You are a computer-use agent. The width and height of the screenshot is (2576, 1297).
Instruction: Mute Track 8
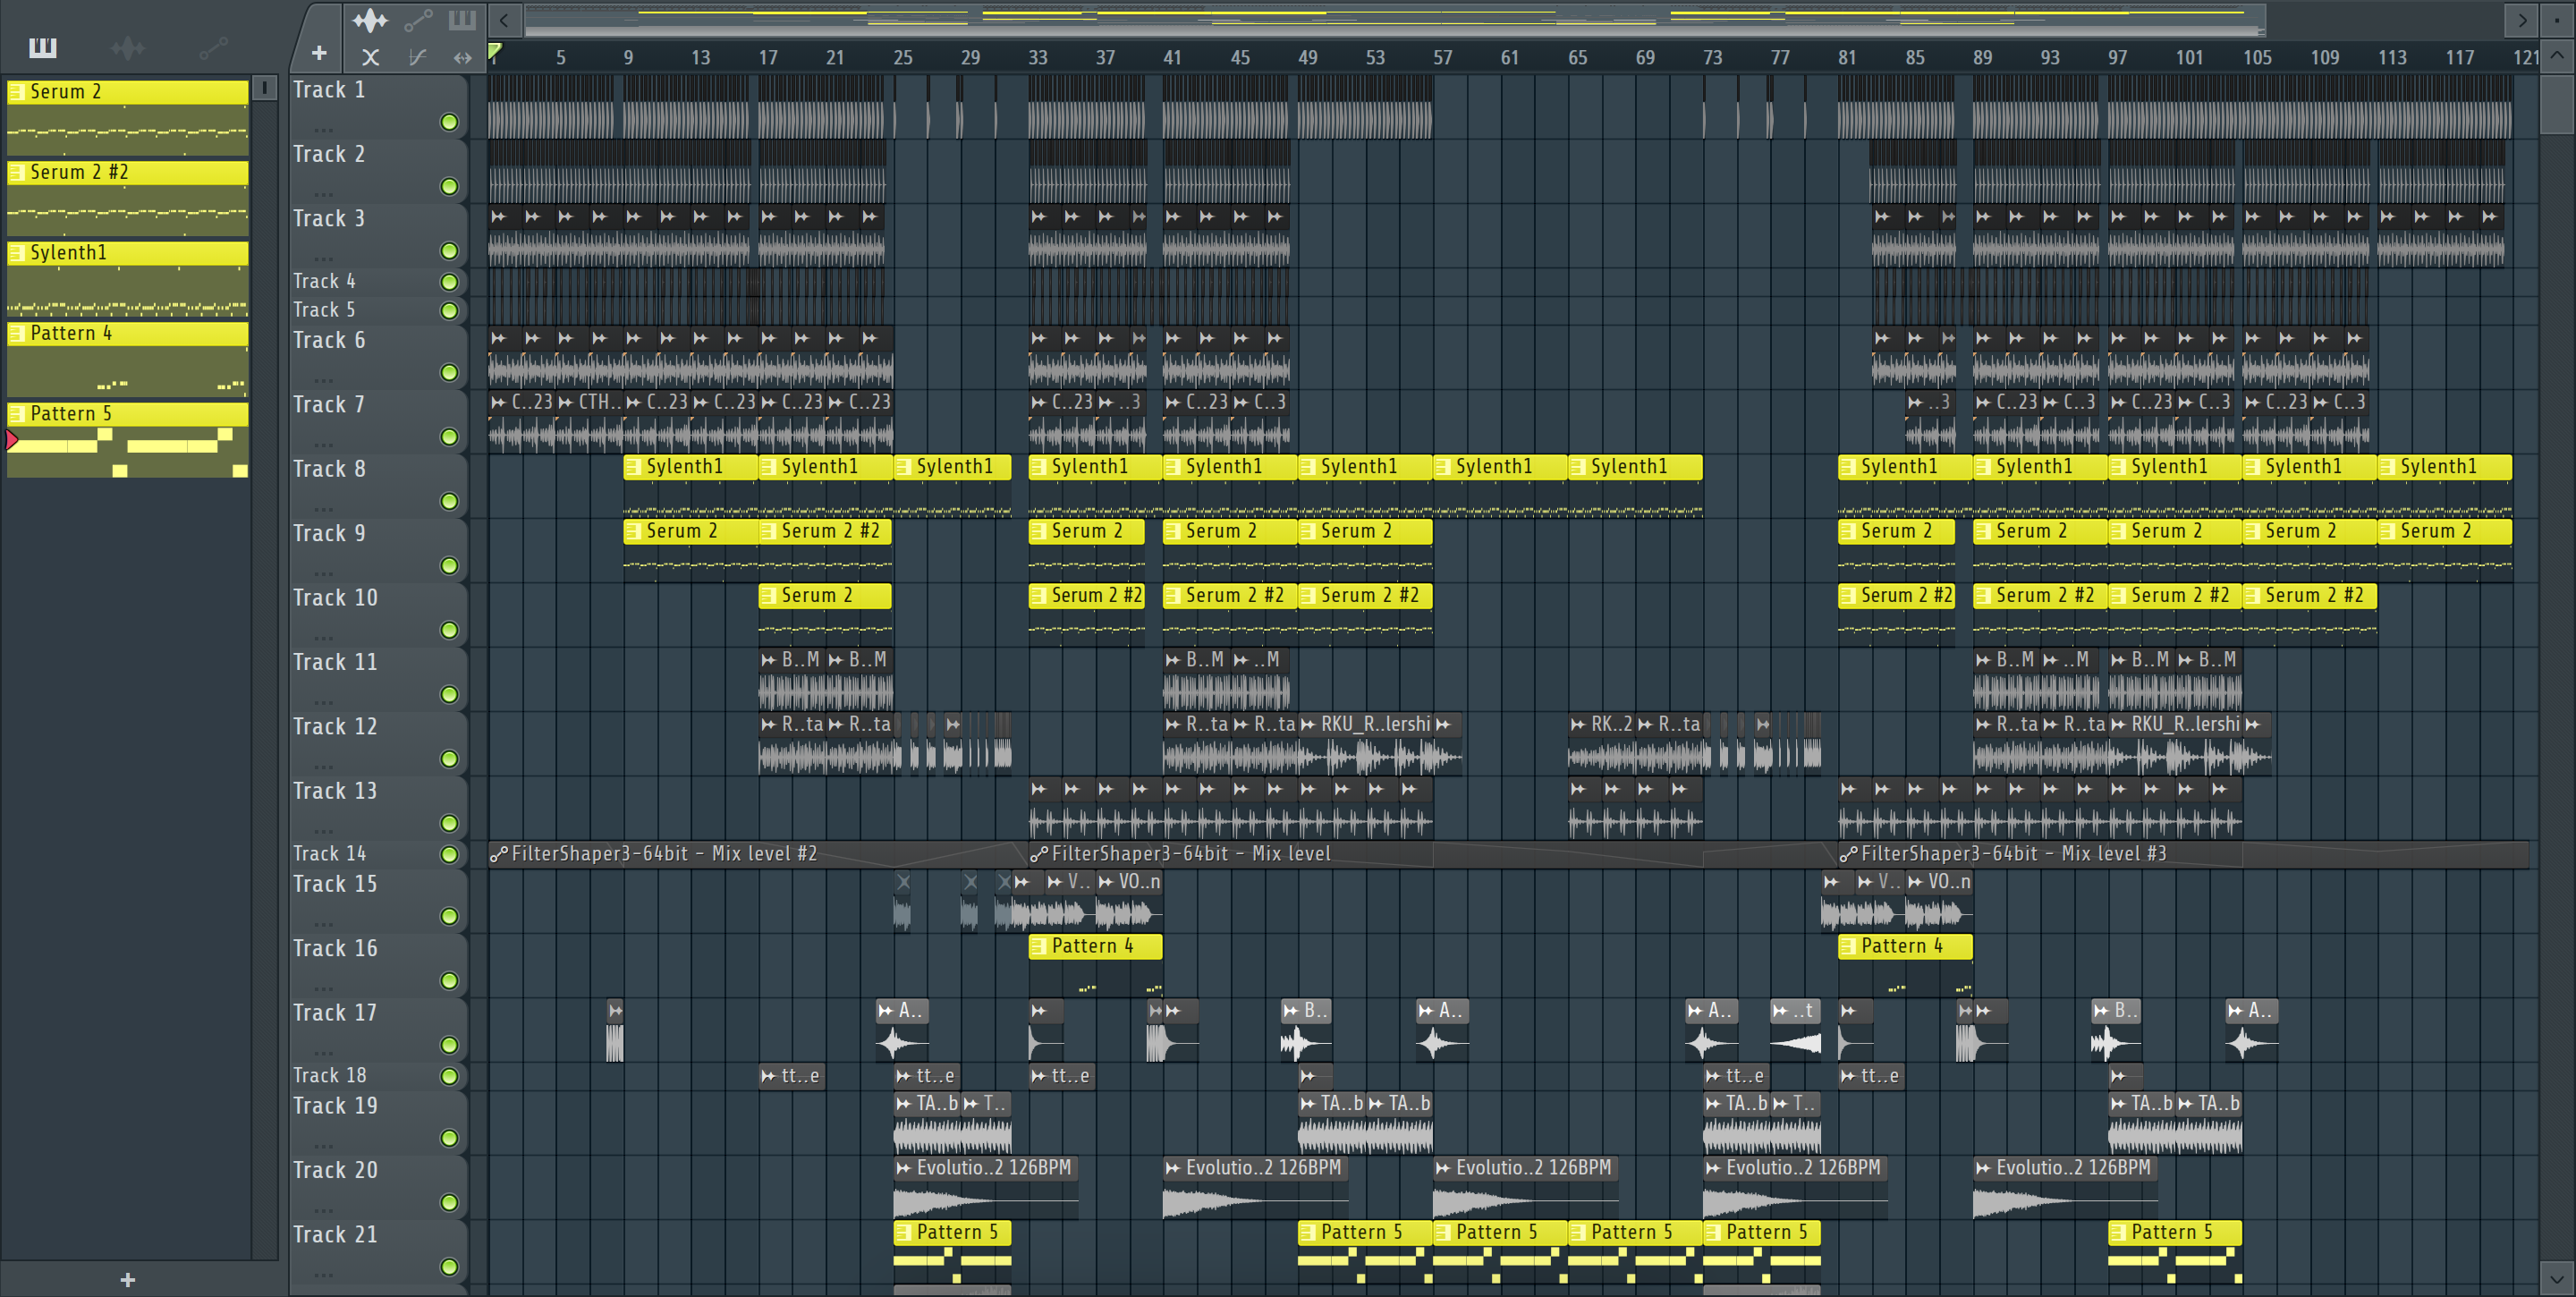[449, 501]
